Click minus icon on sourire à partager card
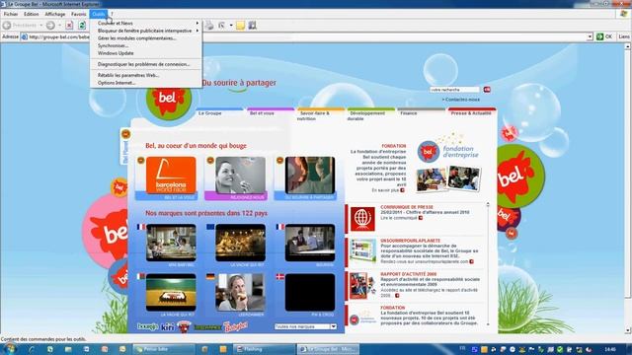632x355 pixels. (x=279, y=160)
